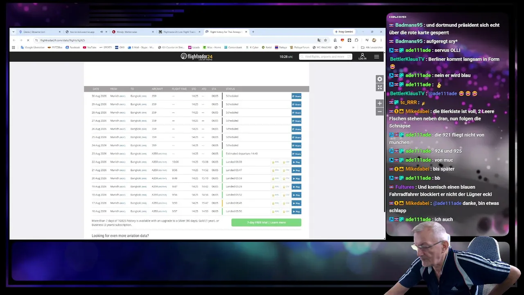The height and width of the screenshot is (295, 524).
Task: Switch to the Decks | Streamer.bot tab
Action: (x=40, y=32)
